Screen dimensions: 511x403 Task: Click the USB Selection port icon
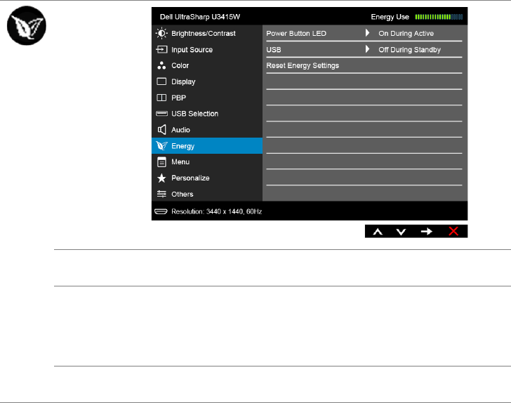click(x=161, y=114)
